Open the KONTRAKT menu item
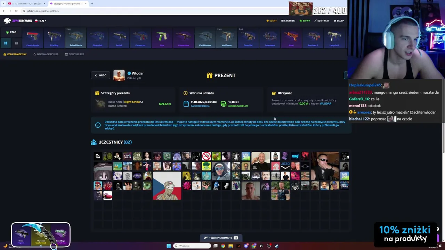This screenshot has width=445, height=250. tap(322, 21)
